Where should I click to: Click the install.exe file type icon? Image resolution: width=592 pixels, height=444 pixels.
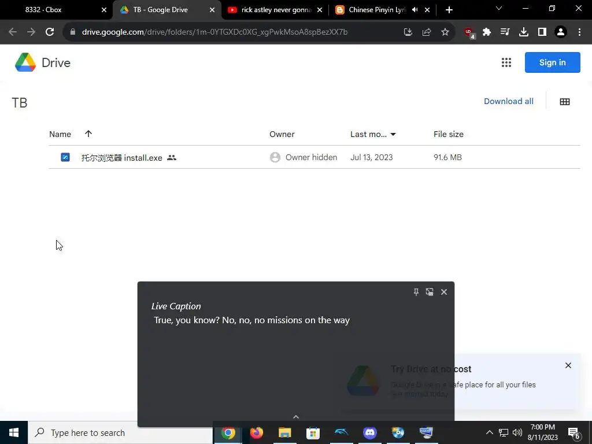point(65,157)
